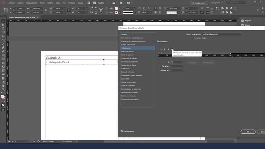Viewport: 265px width, 149px height.
Task: Select the Gap tool
Action: 3,32
